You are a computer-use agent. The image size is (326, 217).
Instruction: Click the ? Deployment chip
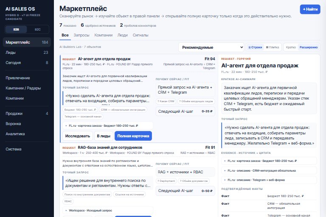pyautogui.click(x=166, y=181)
